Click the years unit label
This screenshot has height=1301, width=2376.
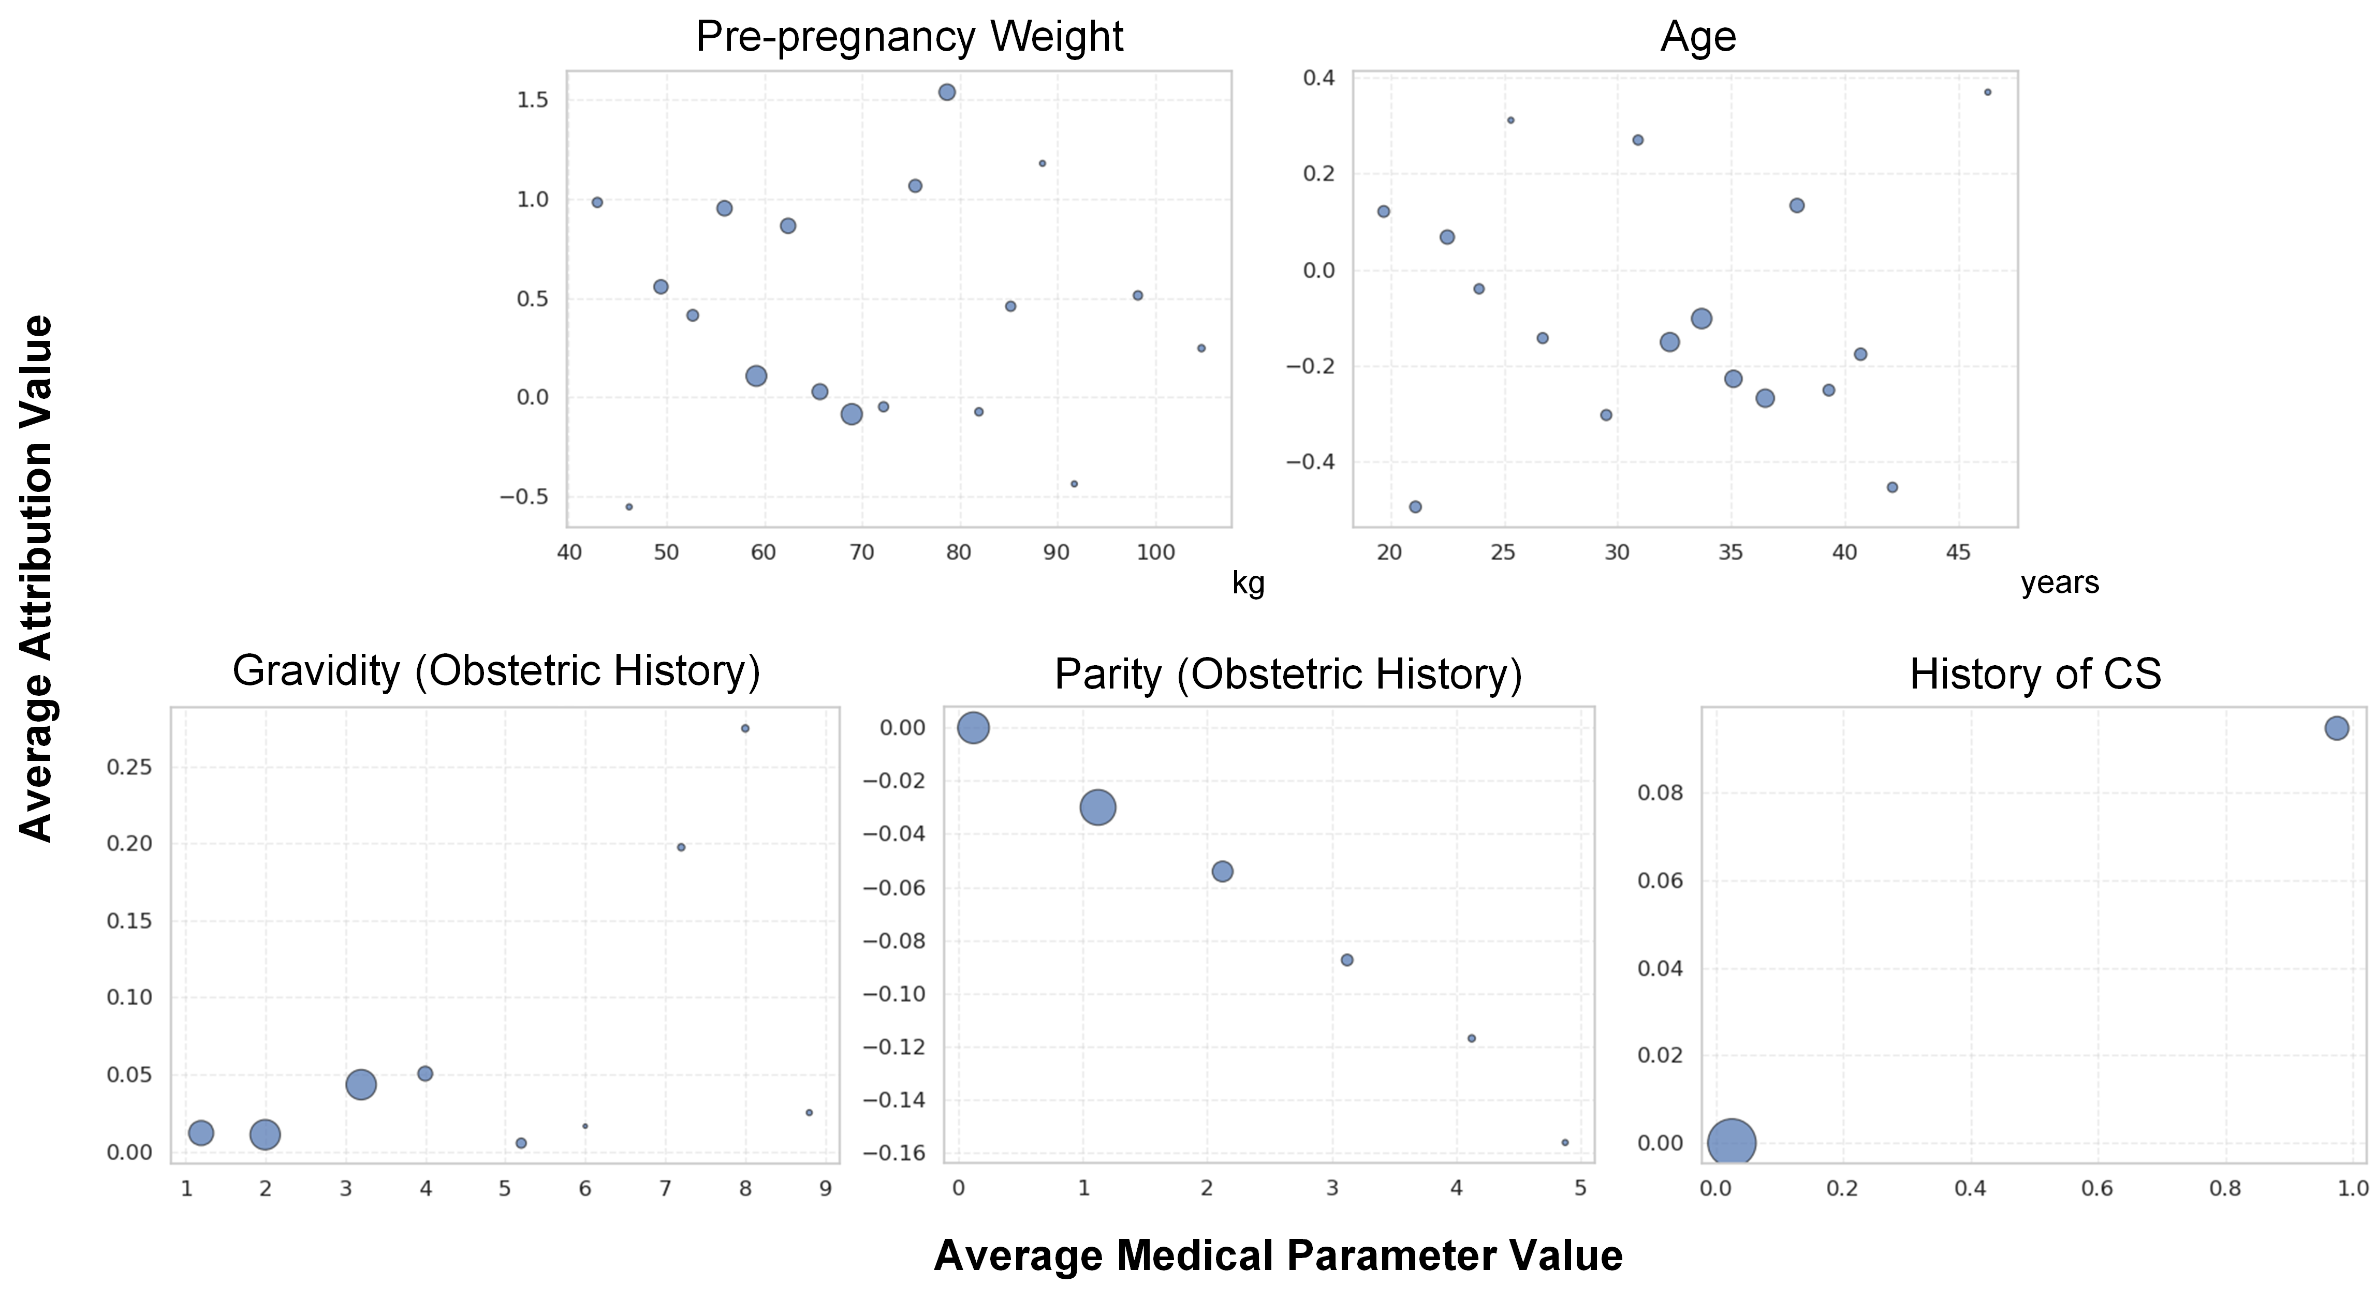coord(2060,582)
